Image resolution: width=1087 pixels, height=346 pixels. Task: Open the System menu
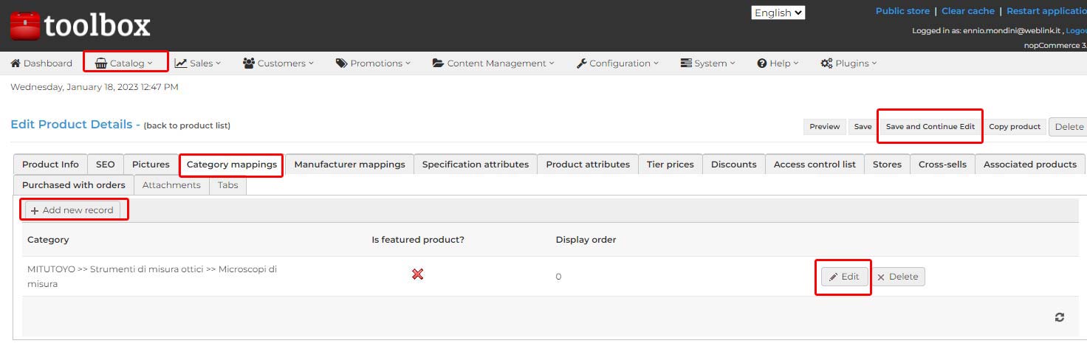(x=707, y=63)
